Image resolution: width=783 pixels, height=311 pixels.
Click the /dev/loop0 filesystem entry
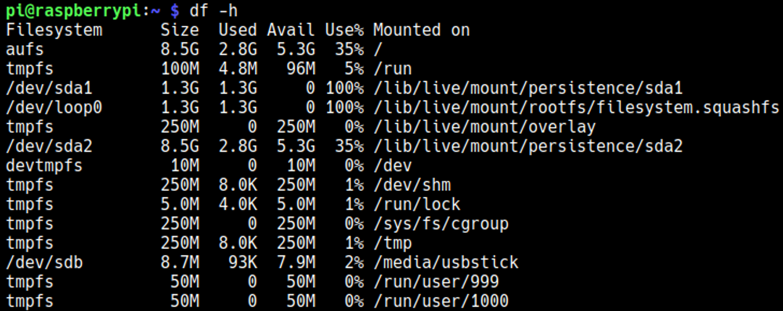coord(54,108)
